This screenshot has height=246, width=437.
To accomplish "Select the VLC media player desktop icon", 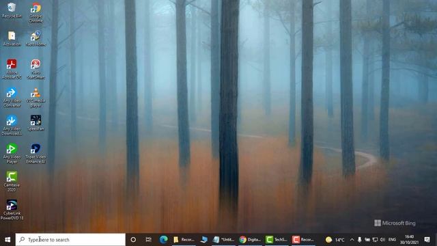I will pyautogui.click(x=36, y=97).
